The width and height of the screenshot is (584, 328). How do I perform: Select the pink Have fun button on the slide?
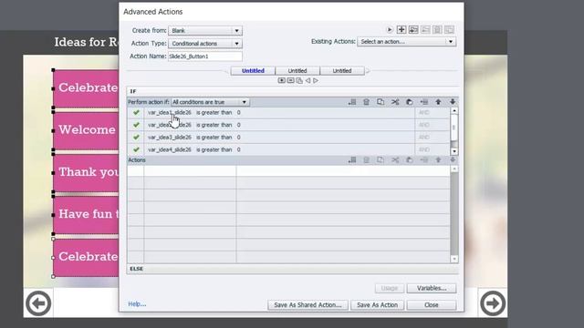coord(86,215)
